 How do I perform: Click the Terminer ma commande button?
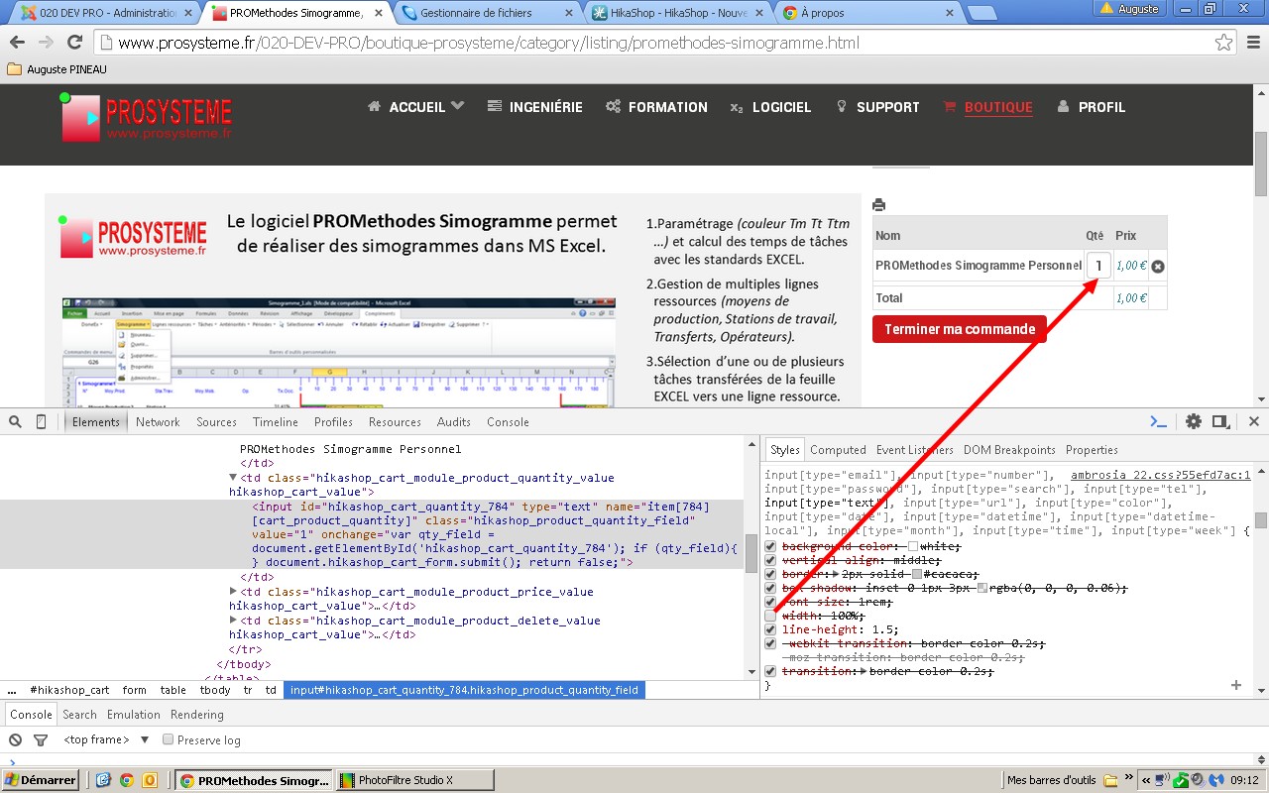959,329
